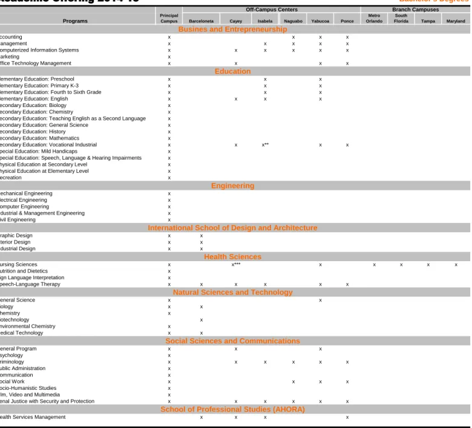Click the Programs column header
Image resolution: width=472 pixels, height=428 pixels.
click(x=75, y=21)
